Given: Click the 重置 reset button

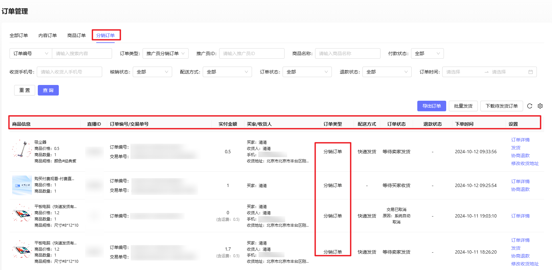Looking at the screenshot, I should point(25,90).
